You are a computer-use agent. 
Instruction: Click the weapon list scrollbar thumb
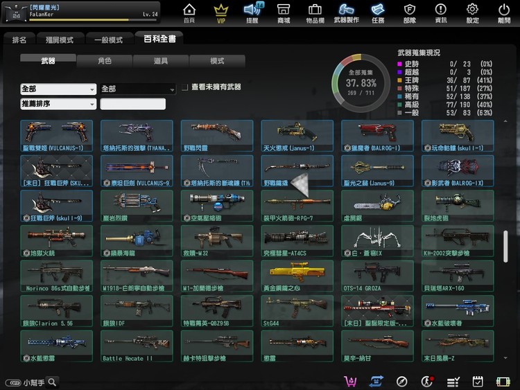pos(505,247)
